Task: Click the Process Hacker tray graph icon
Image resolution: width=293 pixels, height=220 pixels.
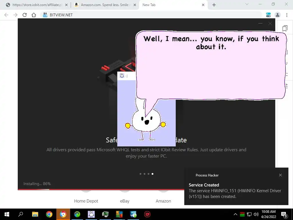Action: 242,214
